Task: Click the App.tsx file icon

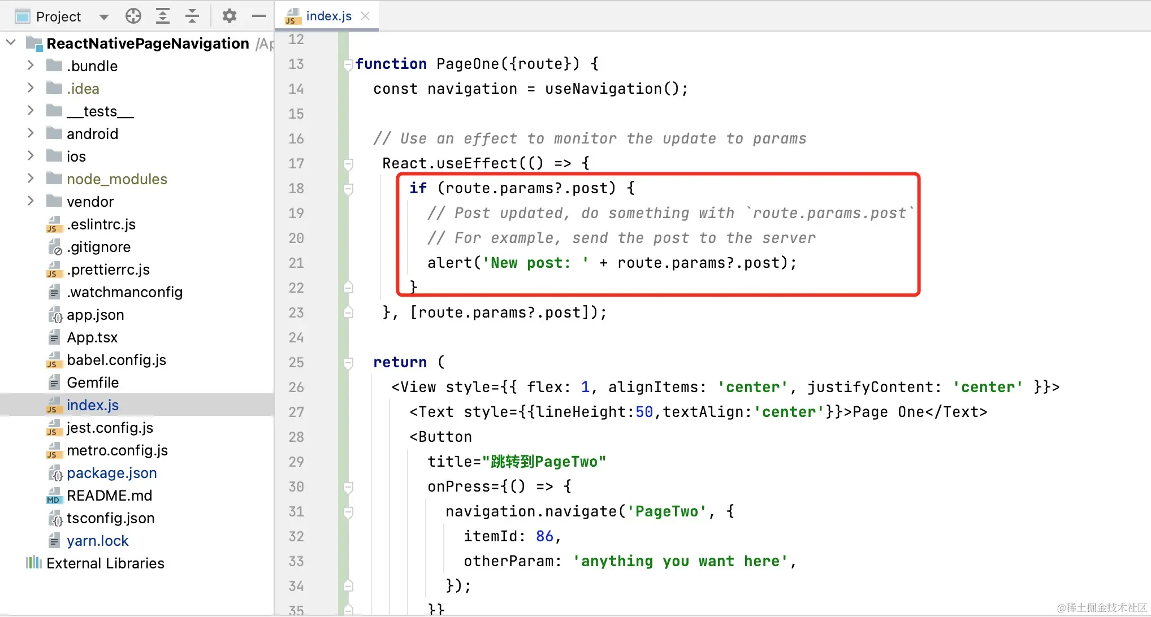Action: pyautogui.click(x=54, y=338)
